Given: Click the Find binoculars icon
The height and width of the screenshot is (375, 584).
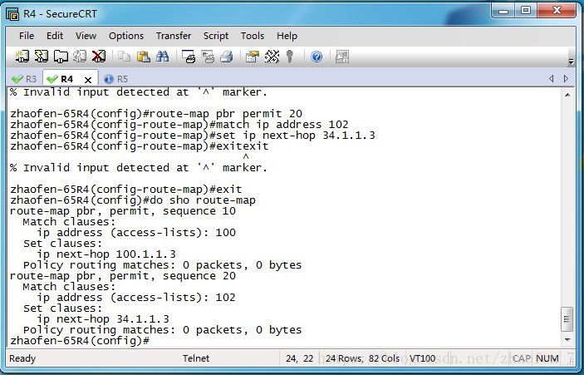Looking at the screenshot, I should click(x=162, y=57).
